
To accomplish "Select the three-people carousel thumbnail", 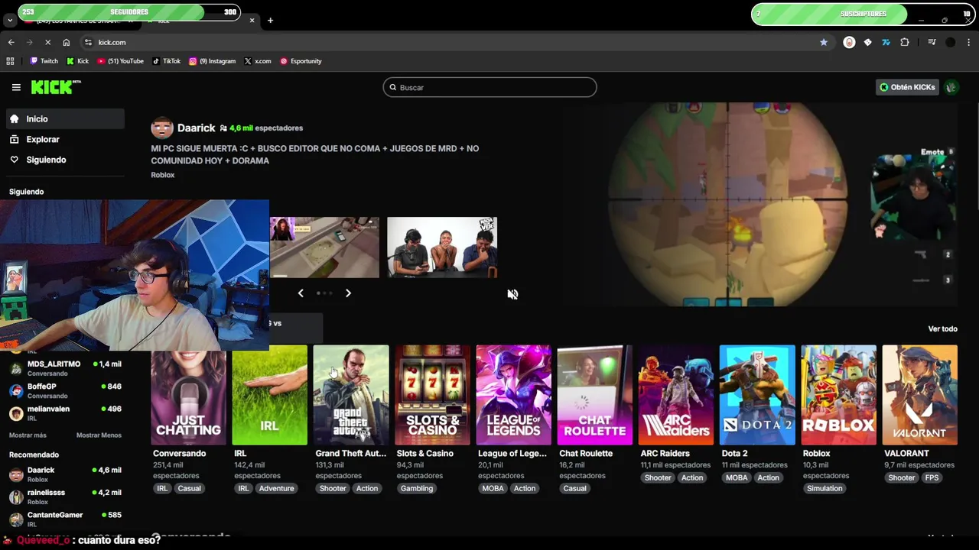I will [x=442, y=247].
